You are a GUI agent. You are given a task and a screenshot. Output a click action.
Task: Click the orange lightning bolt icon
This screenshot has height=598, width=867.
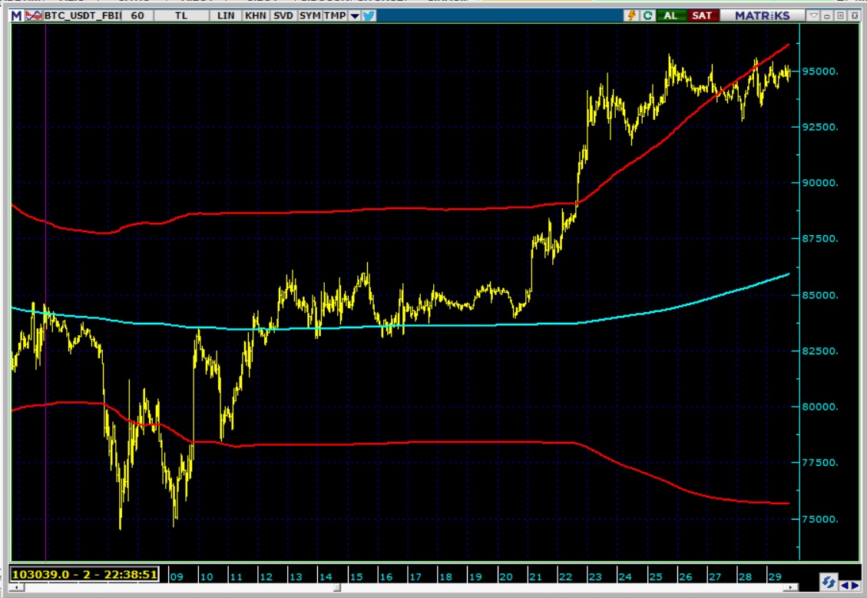tap(632, 15)
